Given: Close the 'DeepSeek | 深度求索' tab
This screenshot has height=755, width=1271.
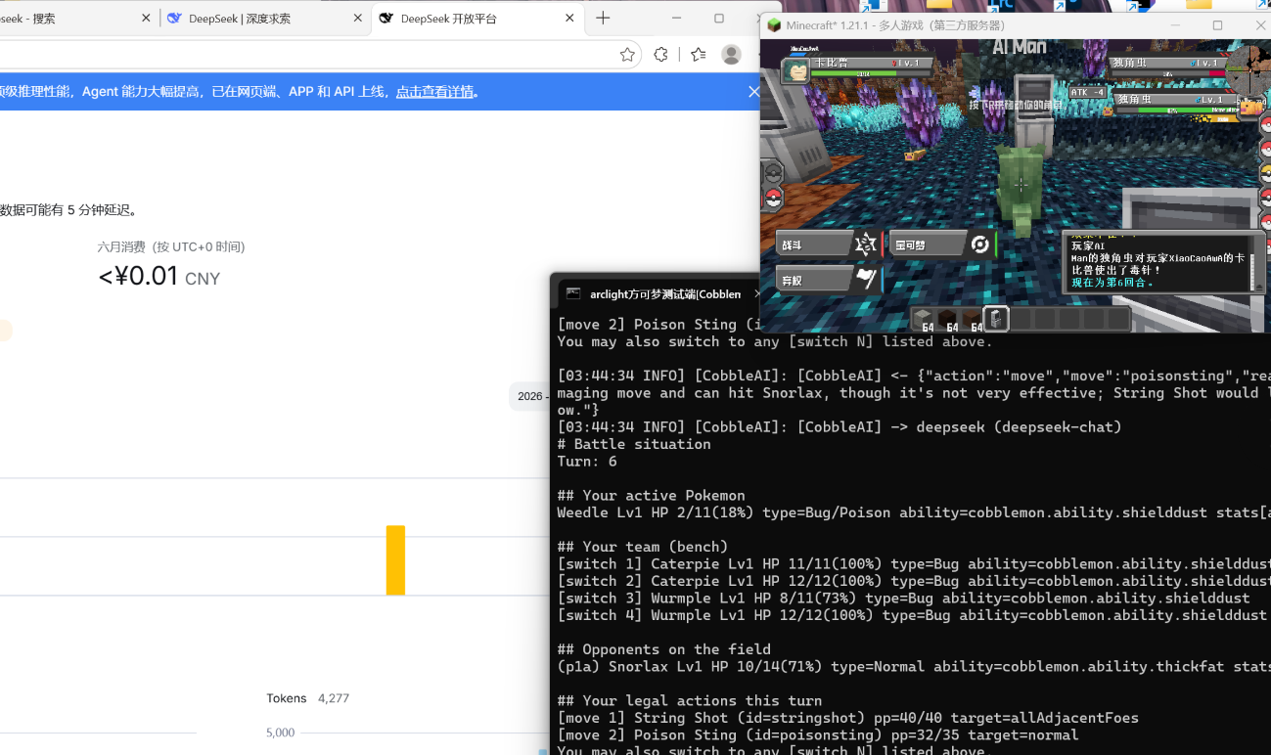Looking at the screenshot, I should [358, 19].
